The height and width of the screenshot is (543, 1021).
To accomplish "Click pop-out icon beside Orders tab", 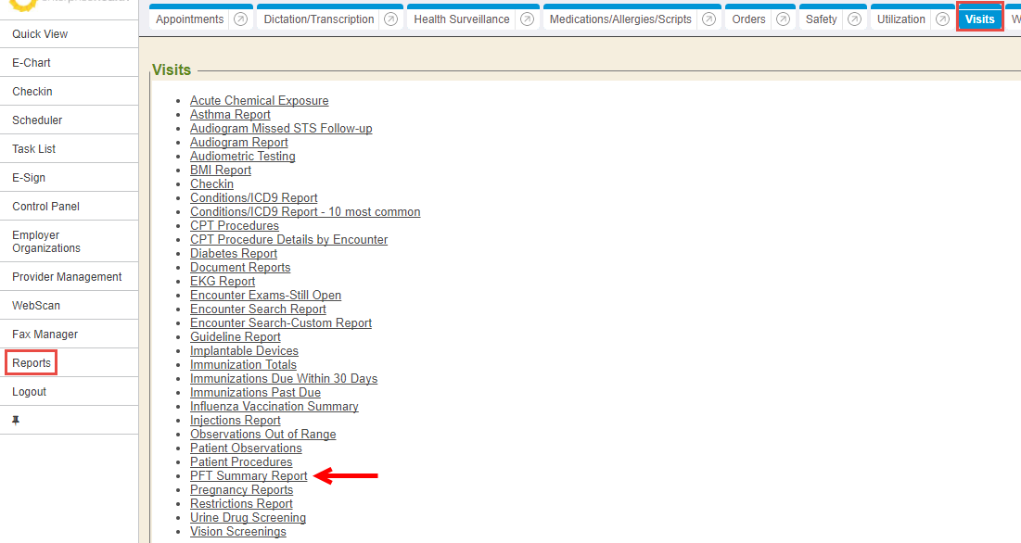I will pyautogui.click(x=784, y=19).
